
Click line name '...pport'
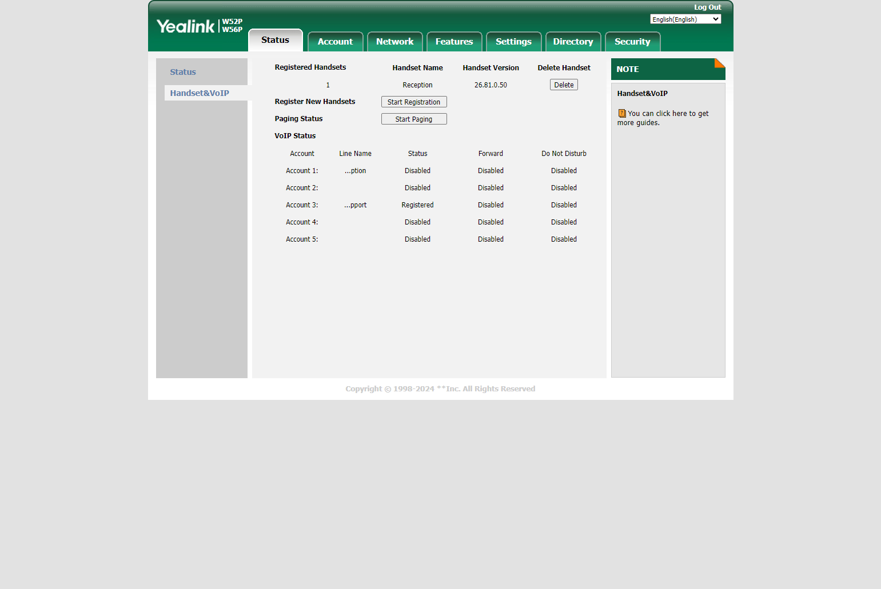pyautogui.click(x=356, y=205)
